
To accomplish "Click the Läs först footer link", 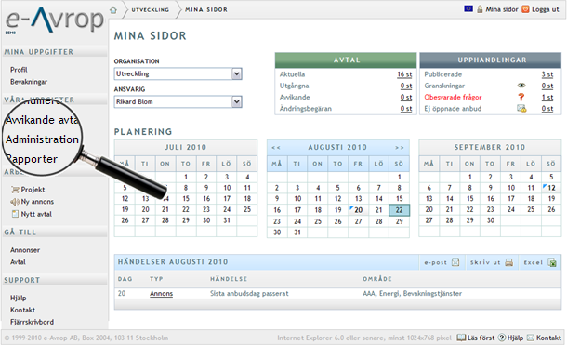I will coord(481,338).
